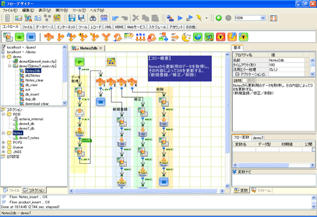The image size is (317, 217).
Task: Click the fit-to-window icon beside zoom box
Action: [x=273, y=18]
